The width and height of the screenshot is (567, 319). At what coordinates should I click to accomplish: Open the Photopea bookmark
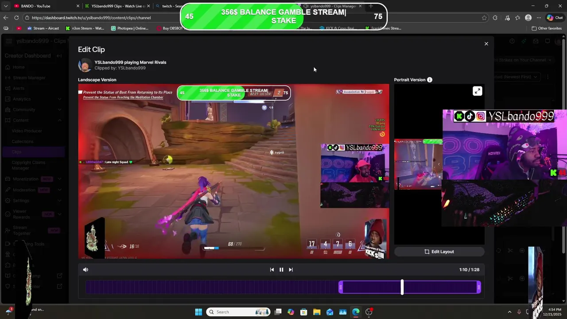click(130, 28)
